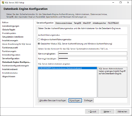Click Funktionsregeln step in sidebar
132x116 pixels.
[x=9, y=51]
